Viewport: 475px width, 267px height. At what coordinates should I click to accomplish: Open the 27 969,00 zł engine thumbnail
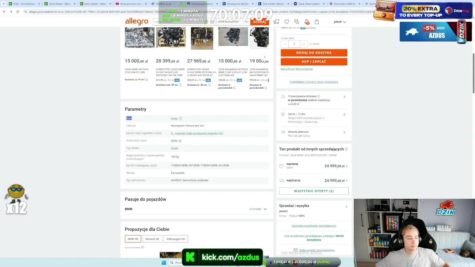[202, 38]
